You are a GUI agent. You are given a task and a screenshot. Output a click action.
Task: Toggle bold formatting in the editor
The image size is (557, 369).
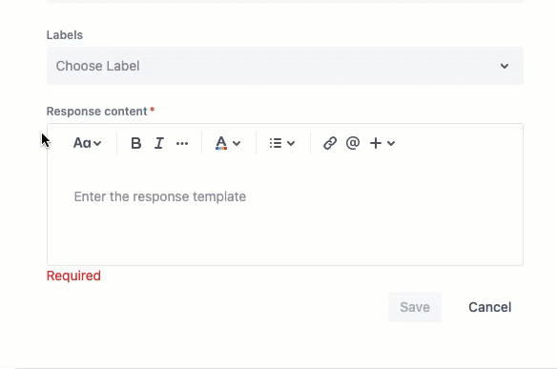135,143
